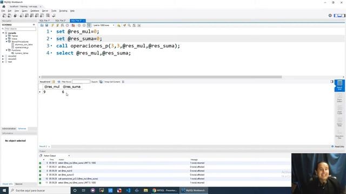Collapse the Functions node

click(6, 50)
